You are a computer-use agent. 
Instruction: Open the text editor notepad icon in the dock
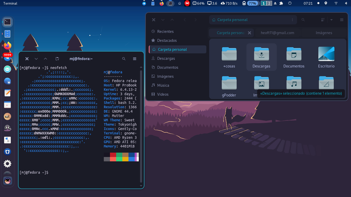pos(7,93)
